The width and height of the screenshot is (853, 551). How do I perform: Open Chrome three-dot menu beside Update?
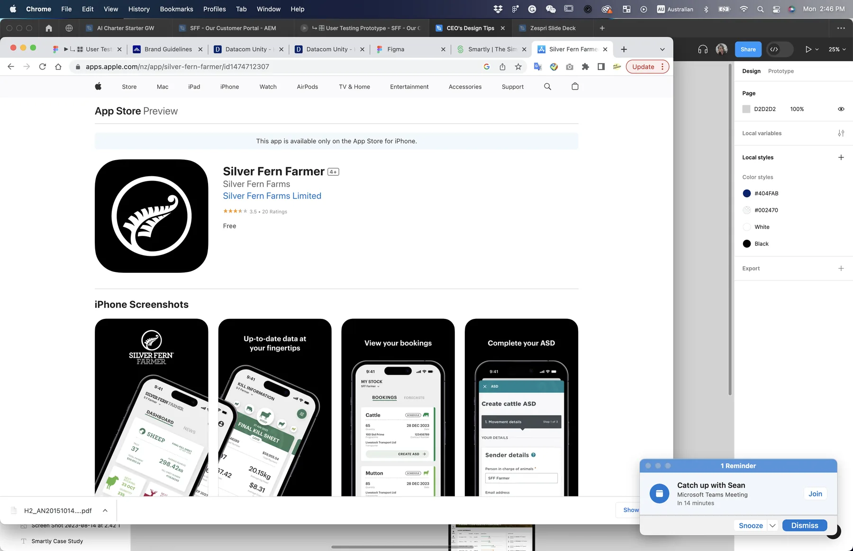[x=662, y=67]
